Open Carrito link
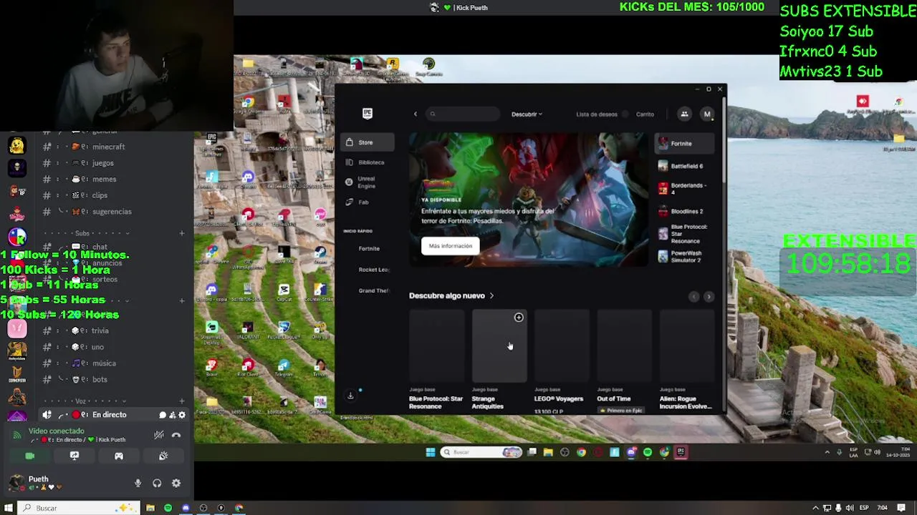This screenshot has width=917, height=515. point(645,114)
